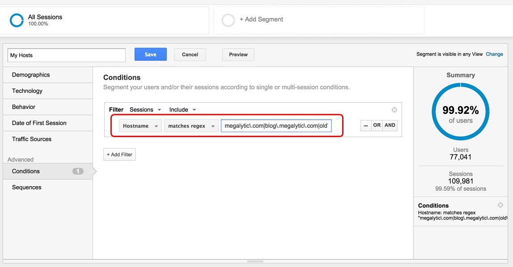Click the minus icon to remove the condition
The width and height of the screenshot is (513, 267).
click(367, 125)
